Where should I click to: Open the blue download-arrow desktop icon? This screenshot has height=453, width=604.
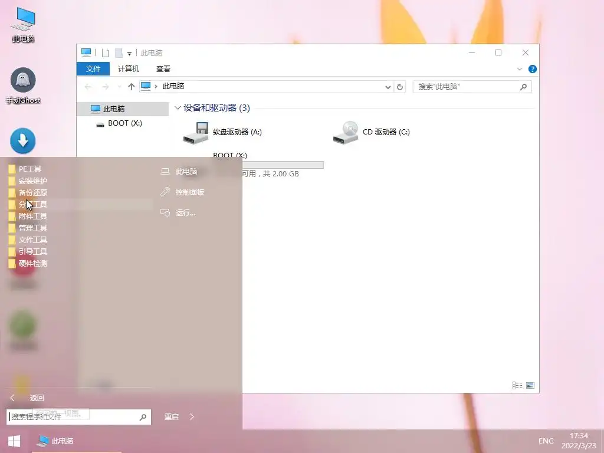[x=23, y=140]
